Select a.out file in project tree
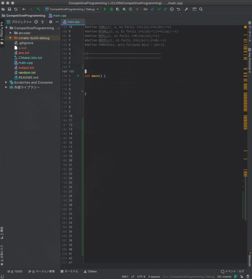Viewport: 252px width, 279px height. pyautogui.click(x=22, y=48)
